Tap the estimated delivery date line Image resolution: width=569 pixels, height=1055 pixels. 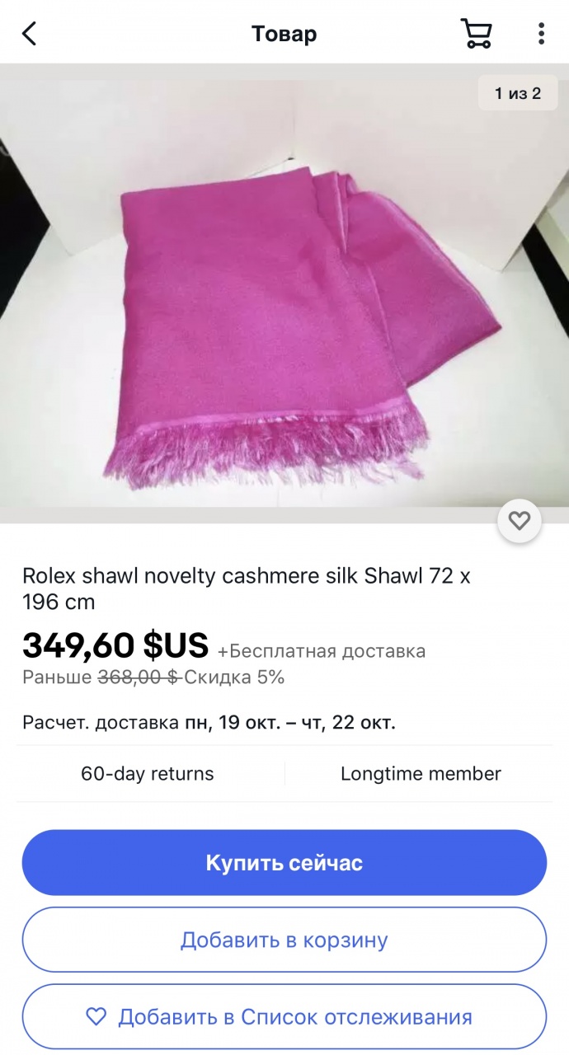click(209, 723)
